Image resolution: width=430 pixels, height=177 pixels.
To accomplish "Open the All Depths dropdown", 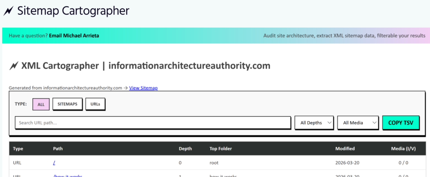I will (314, 123).
